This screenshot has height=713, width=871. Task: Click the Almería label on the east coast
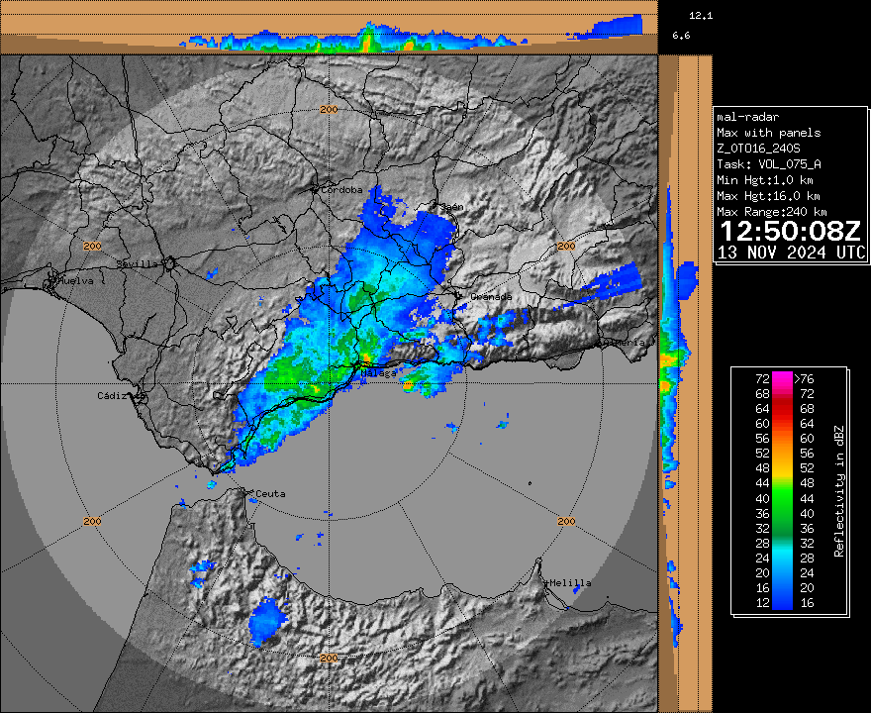coord(628,342)
